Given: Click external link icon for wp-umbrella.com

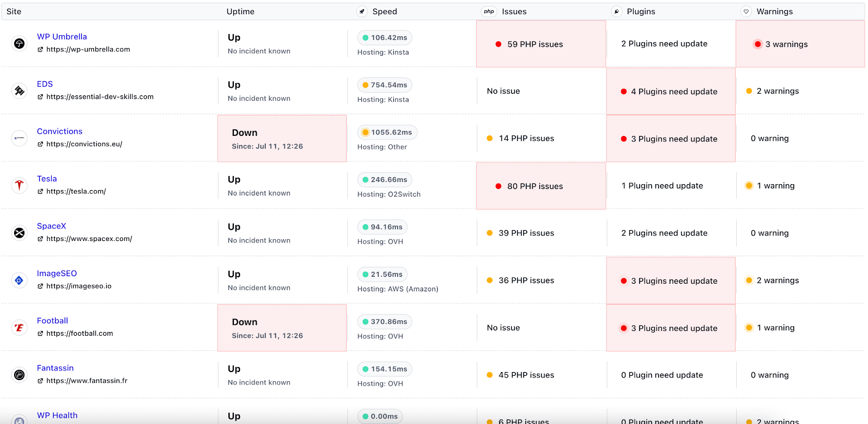Looking at the screenshot, I should tap(40, 49).
